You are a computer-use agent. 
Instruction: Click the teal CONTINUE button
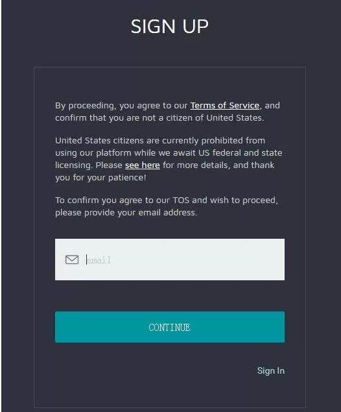(x=170, y=327)
